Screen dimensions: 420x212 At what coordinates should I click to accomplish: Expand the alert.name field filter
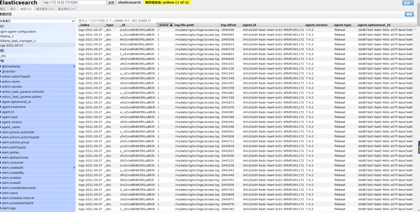pos(37,193)
